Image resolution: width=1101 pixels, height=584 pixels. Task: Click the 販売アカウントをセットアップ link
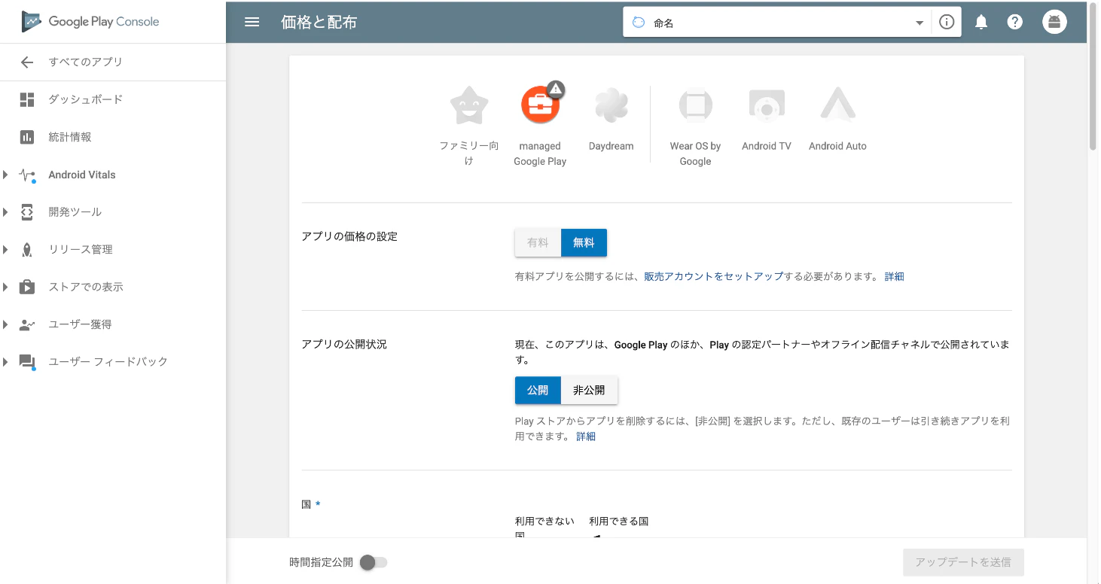714,276
